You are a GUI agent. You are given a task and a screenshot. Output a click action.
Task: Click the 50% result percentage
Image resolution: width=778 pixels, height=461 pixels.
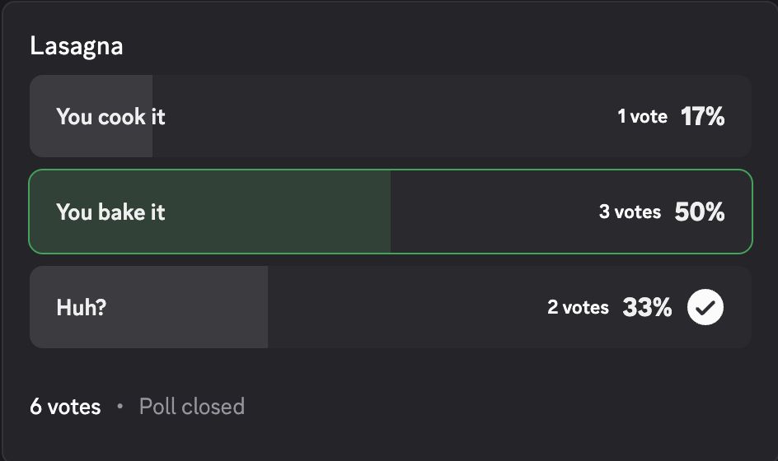click(699, 212)
